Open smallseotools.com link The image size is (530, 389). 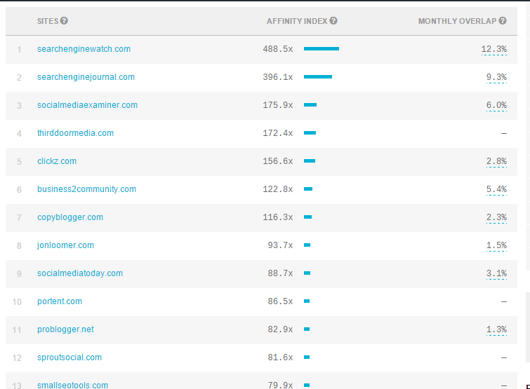point(73,385)
